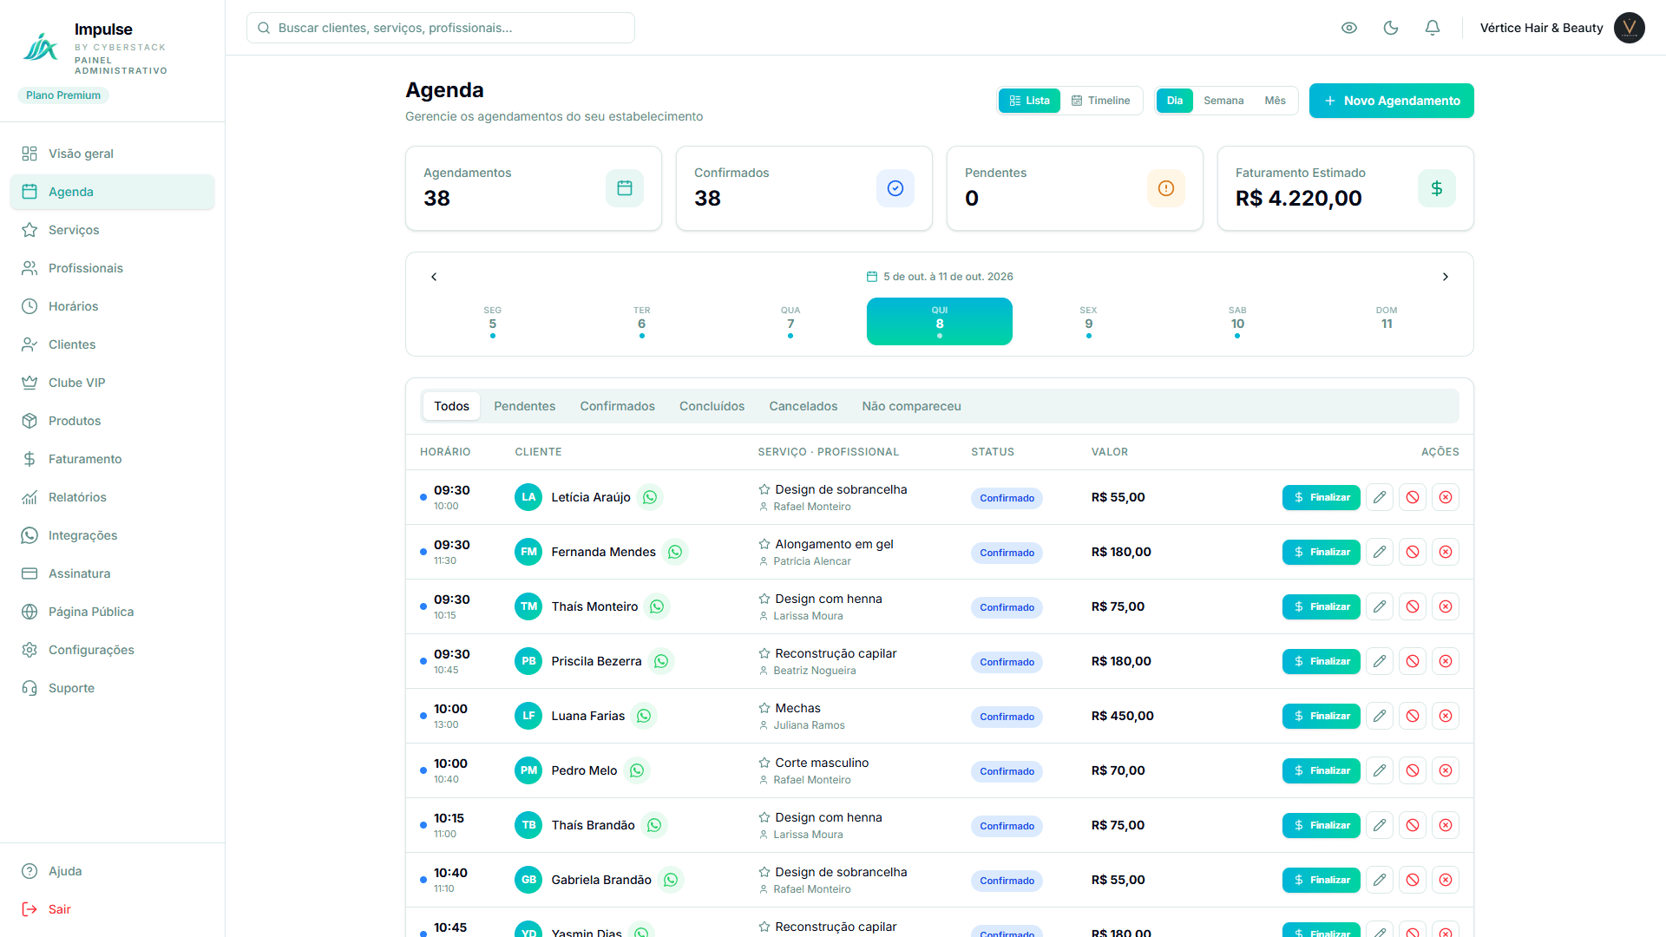Image resolution: width=1666 pixels, height=937 pixels.
Task: Mark Fernanda Mendes appointment as no-show icon
Action: [1413, 552]
